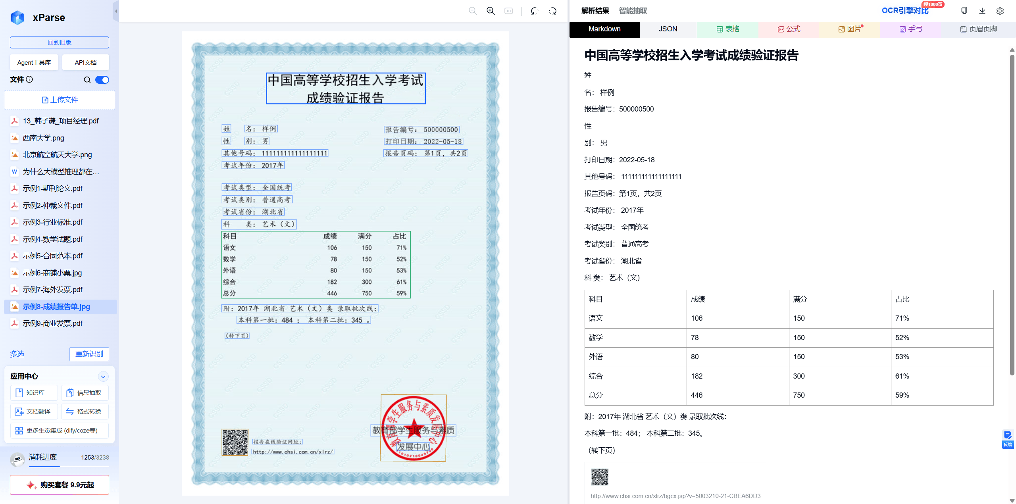Open the blue 反馈 feedback icon
Screen dimensions: 1016x504
click(x=1008, y=439)
